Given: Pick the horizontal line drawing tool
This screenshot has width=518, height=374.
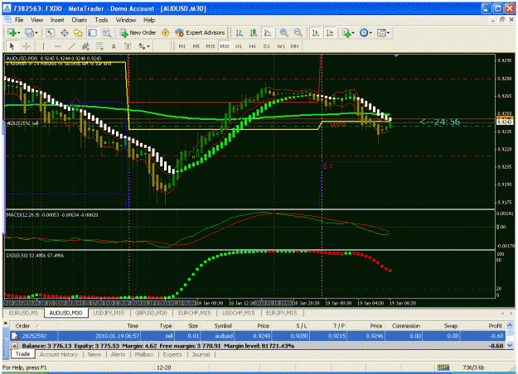Looking at the screenshot, I should tap(57, 46).
